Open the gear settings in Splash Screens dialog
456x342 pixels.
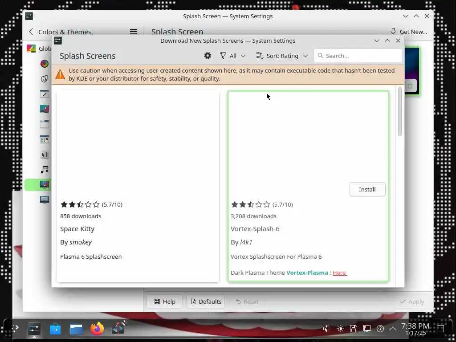coord(208,56)
